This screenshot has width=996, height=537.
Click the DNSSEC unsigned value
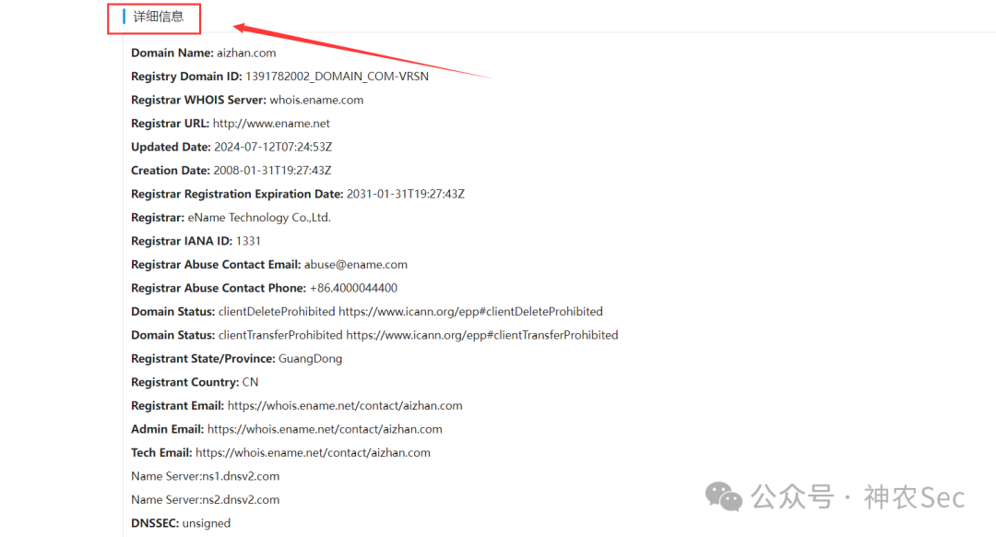[x=207, y=523]
